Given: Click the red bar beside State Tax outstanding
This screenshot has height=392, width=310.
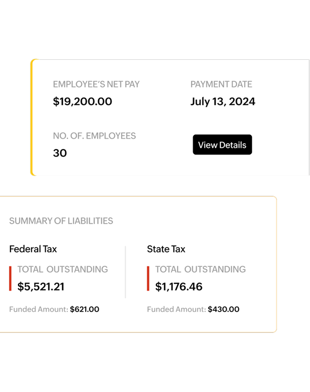Looking at the screenshot, I should pyautogui.click(x=148, y=278).
